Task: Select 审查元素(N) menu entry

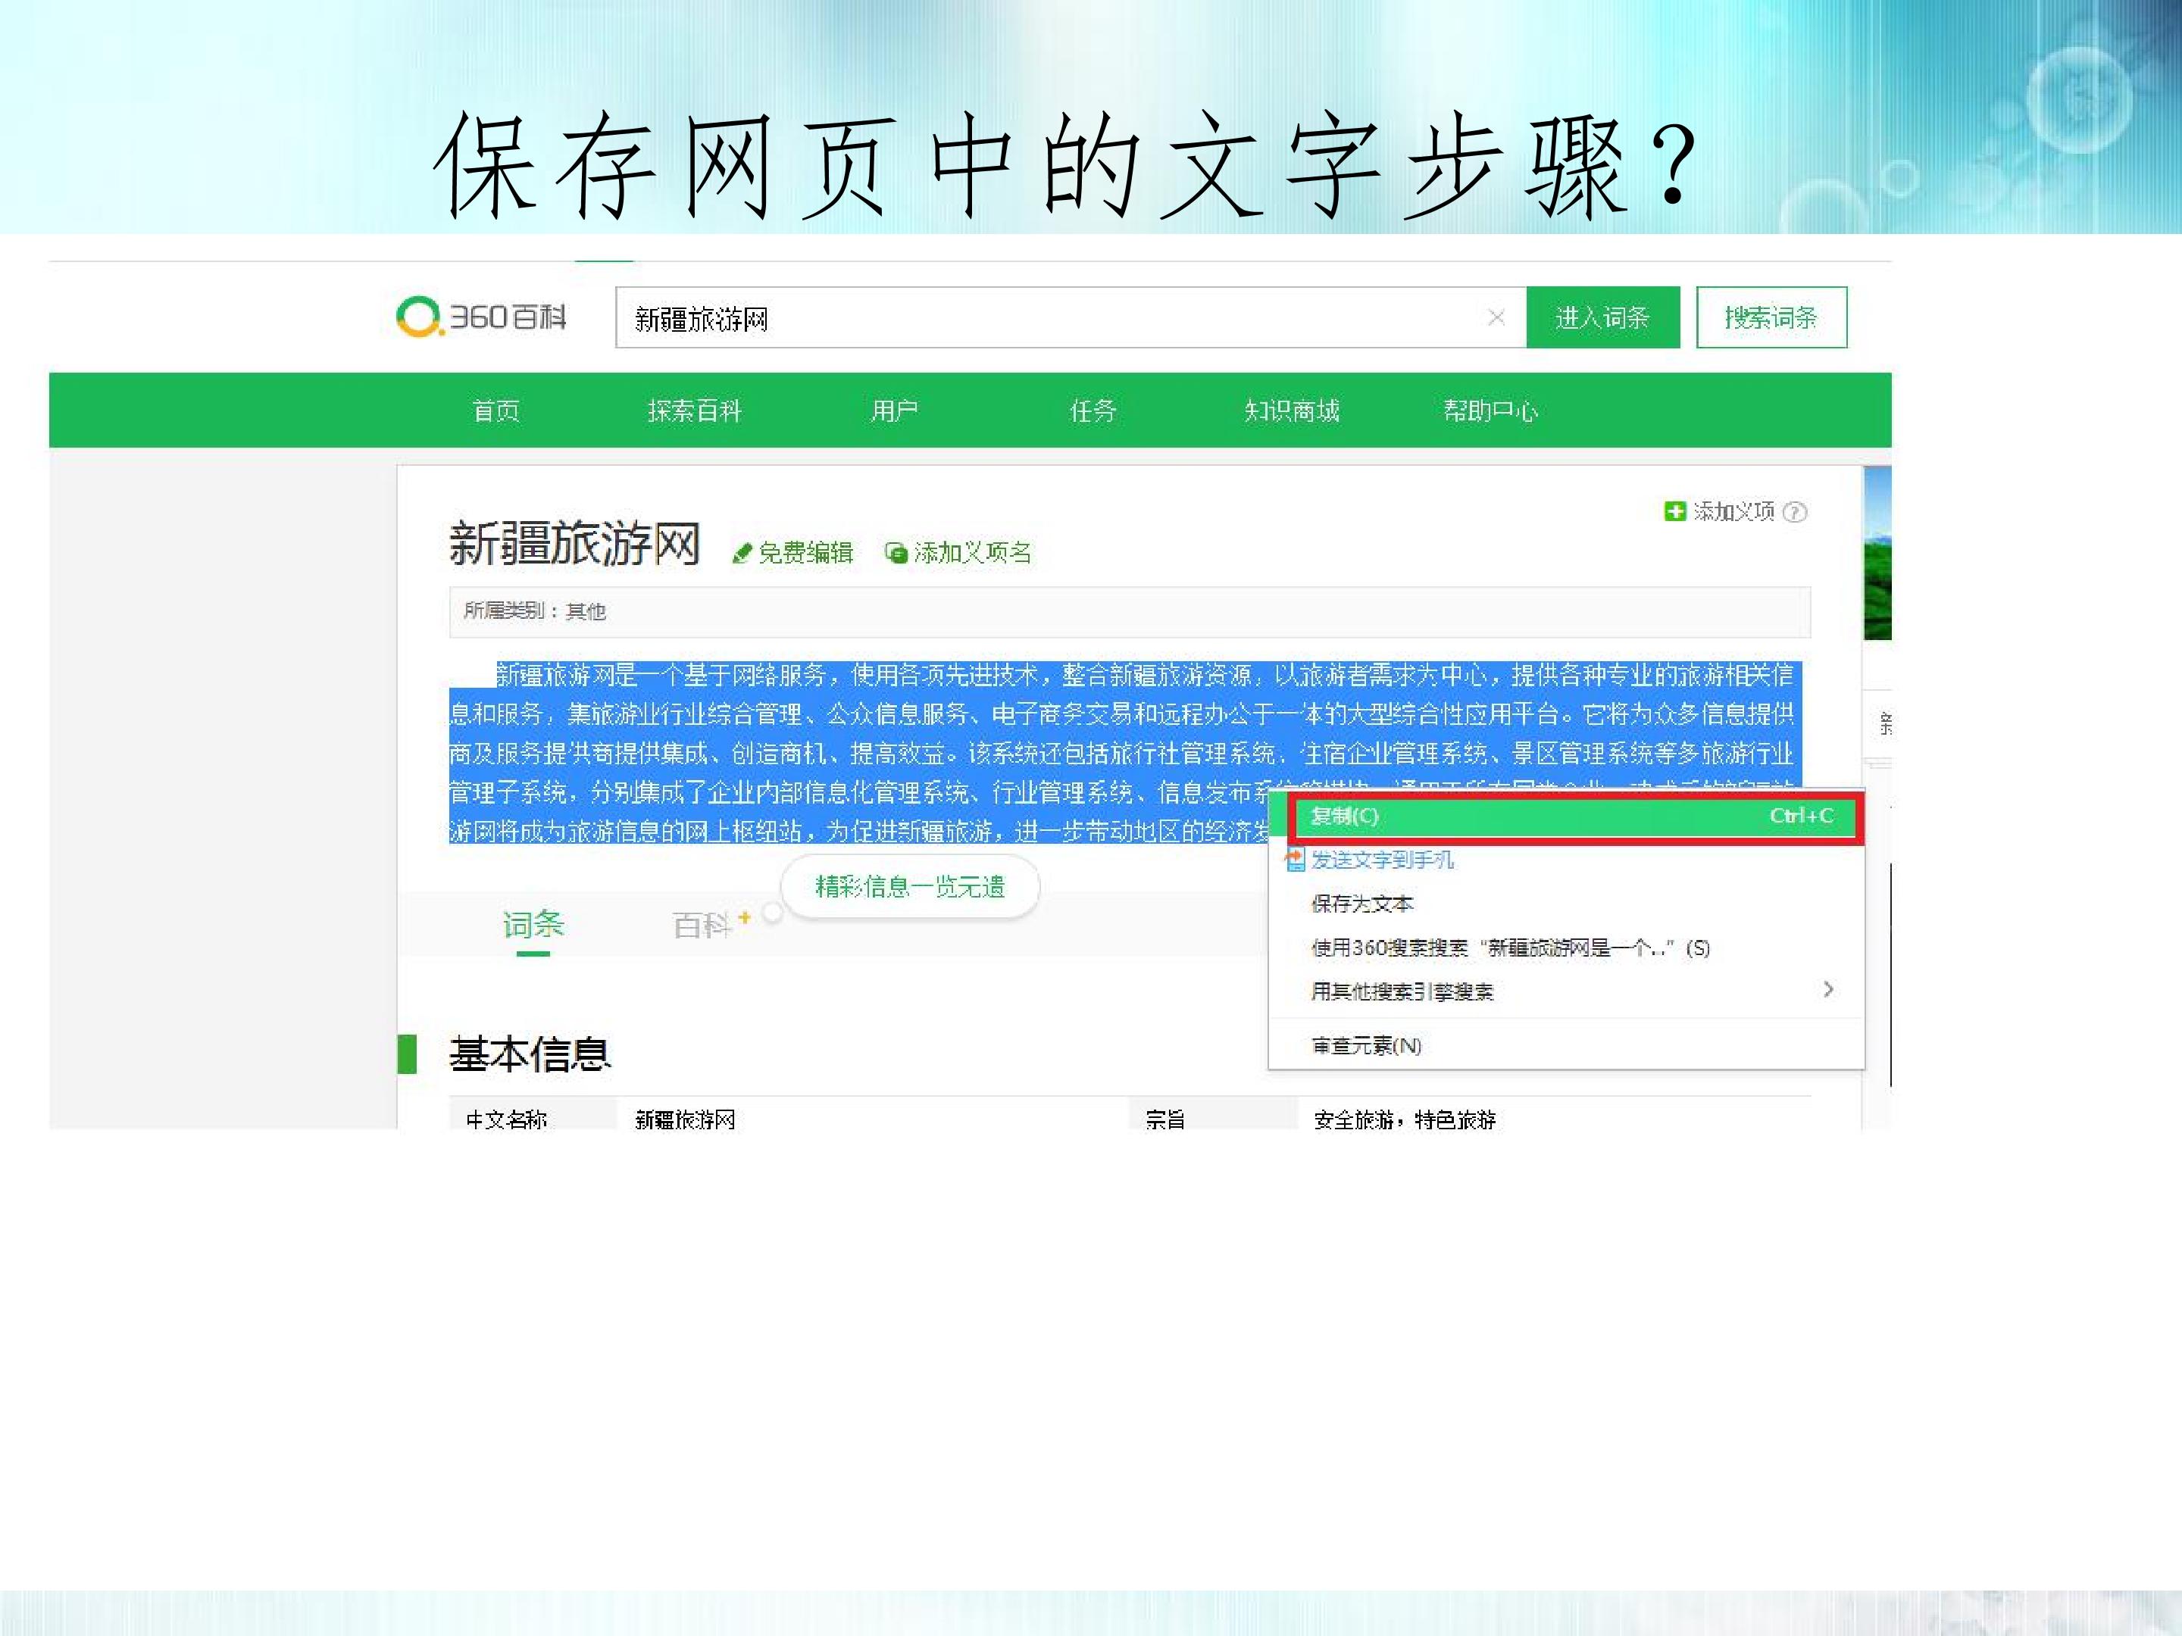Action: pyautogui.click(x=1365, y=1045)
